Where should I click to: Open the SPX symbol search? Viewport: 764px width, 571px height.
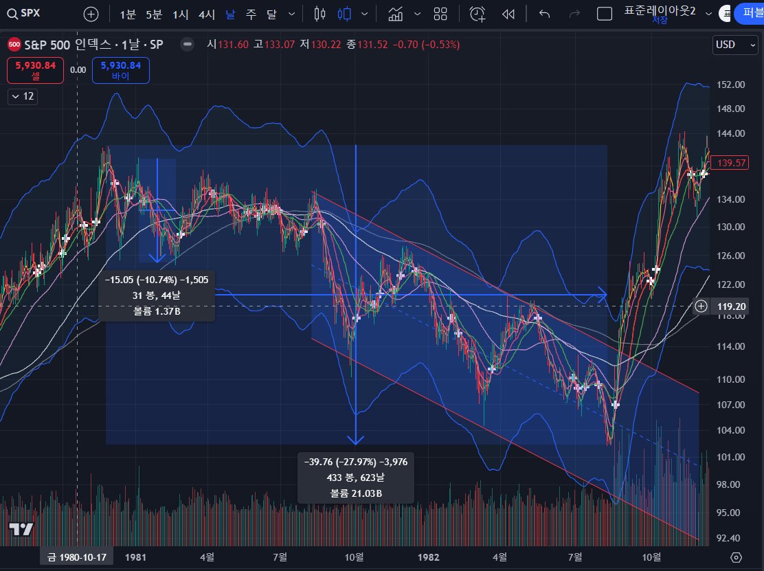point(23,13)
